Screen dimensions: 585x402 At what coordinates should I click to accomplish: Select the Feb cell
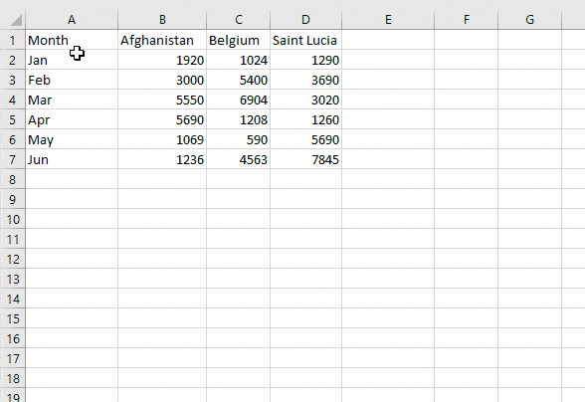[72, 80]
